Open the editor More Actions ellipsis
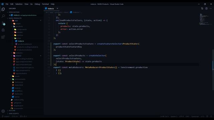Viewport: 214px width, 120px height. tap(211, 8)
